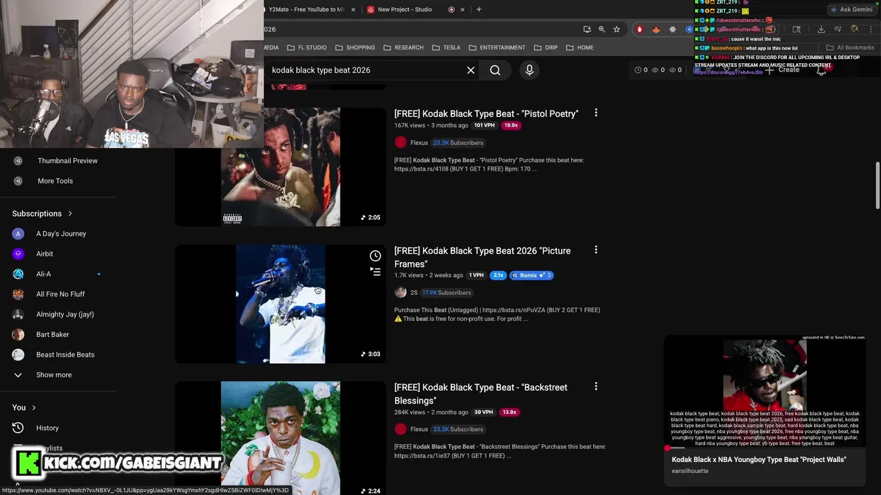
Task: Click the 101 VPH badge
Action: (x=485, y=125)
